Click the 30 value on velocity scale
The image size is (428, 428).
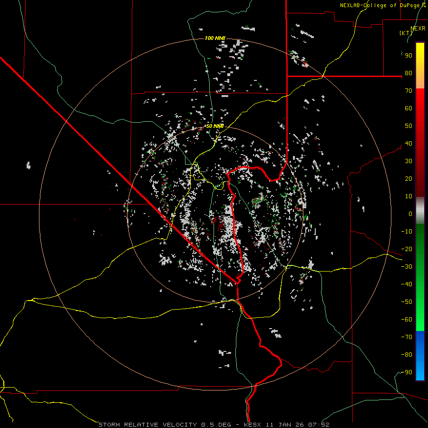pos(409,161)
